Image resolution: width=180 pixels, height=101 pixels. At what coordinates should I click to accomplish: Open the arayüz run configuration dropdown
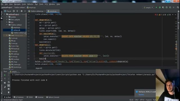coord(148,8)
